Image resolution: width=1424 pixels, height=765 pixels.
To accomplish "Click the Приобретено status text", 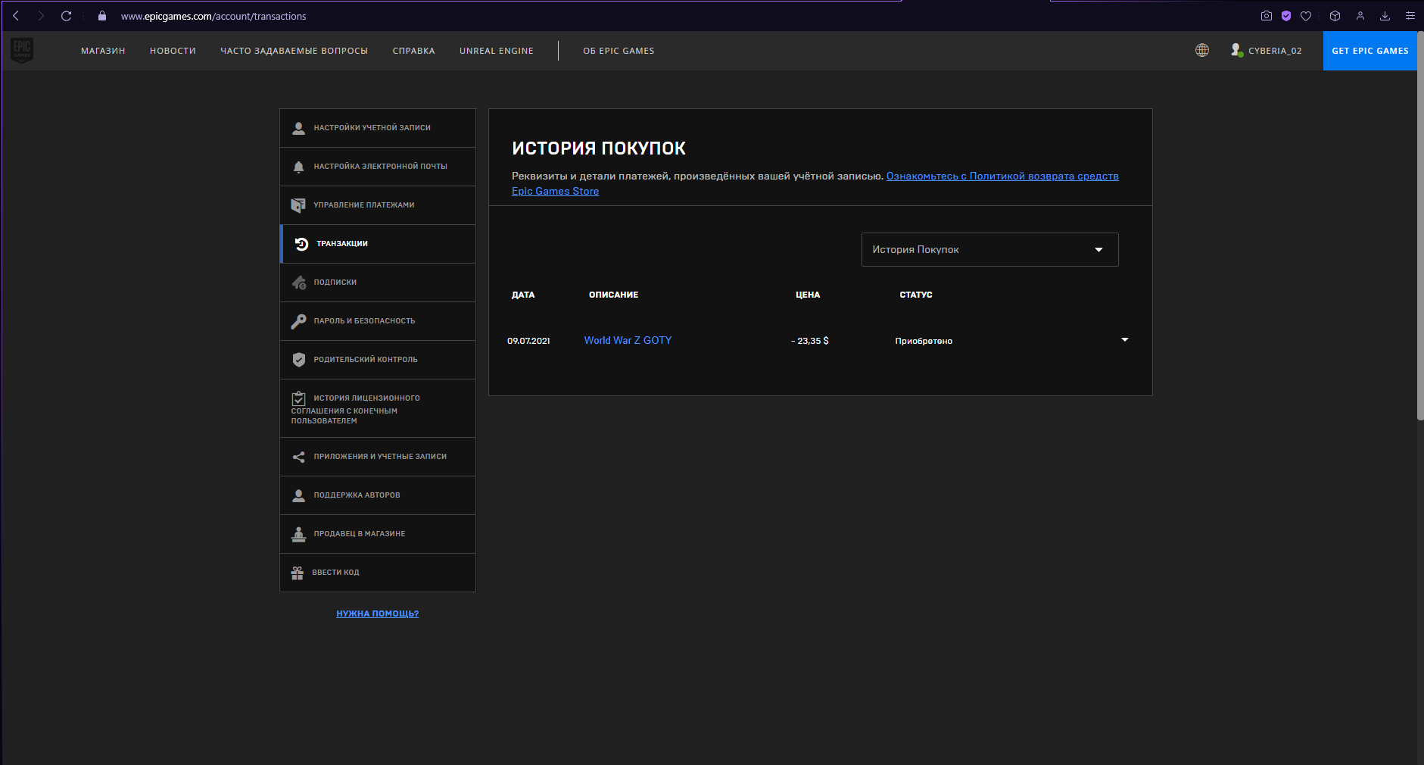I will point(924,341).
